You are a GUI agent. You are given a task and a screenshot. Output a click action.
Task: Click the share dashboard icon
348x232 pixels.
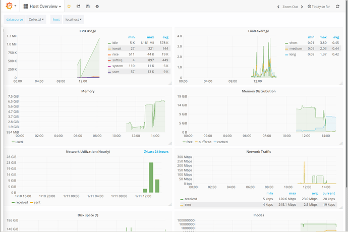point(78,7)
